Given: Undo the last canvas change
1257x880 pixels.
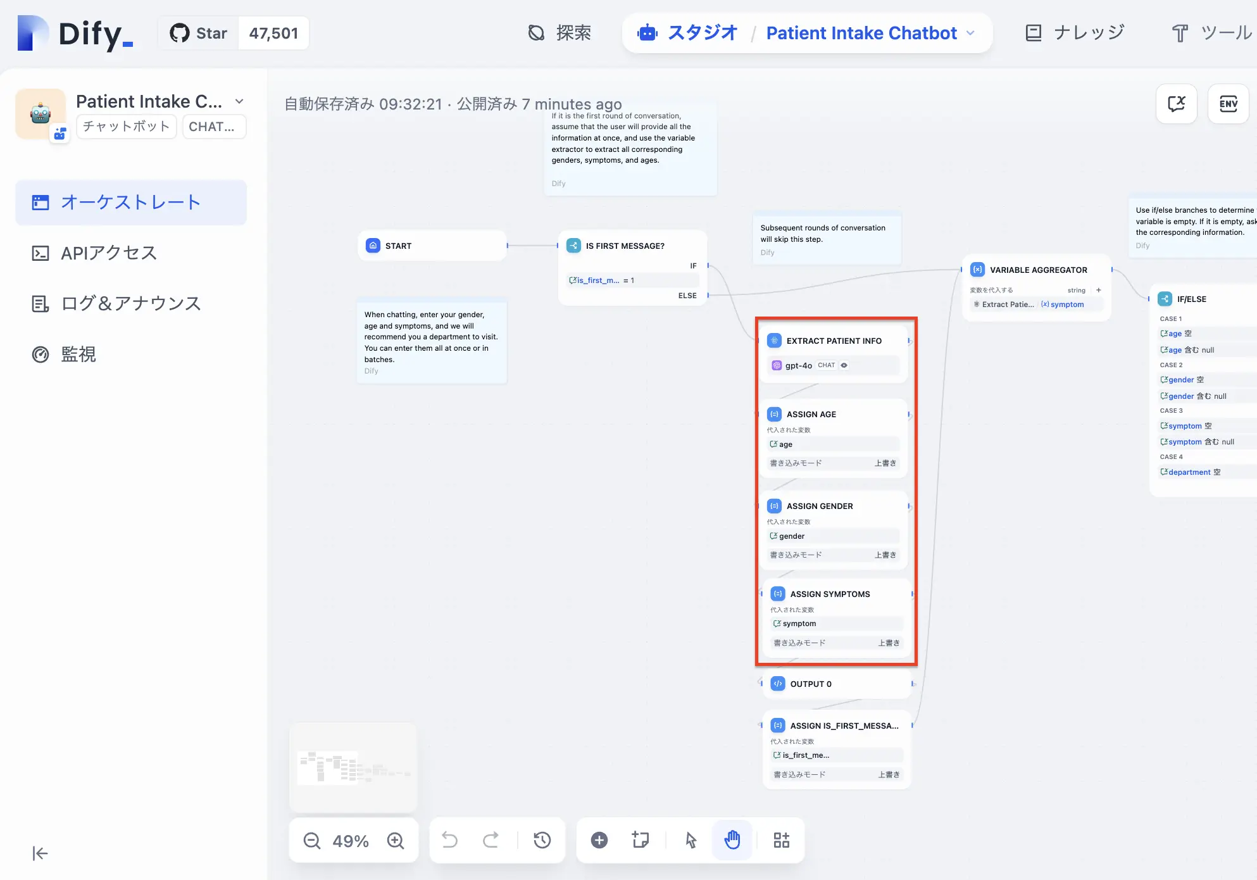Looking at the screenshot, I should coord(449,840).
